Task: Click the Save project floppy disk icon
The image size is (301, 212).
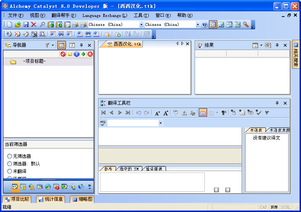Action: [x=26, y=24]
